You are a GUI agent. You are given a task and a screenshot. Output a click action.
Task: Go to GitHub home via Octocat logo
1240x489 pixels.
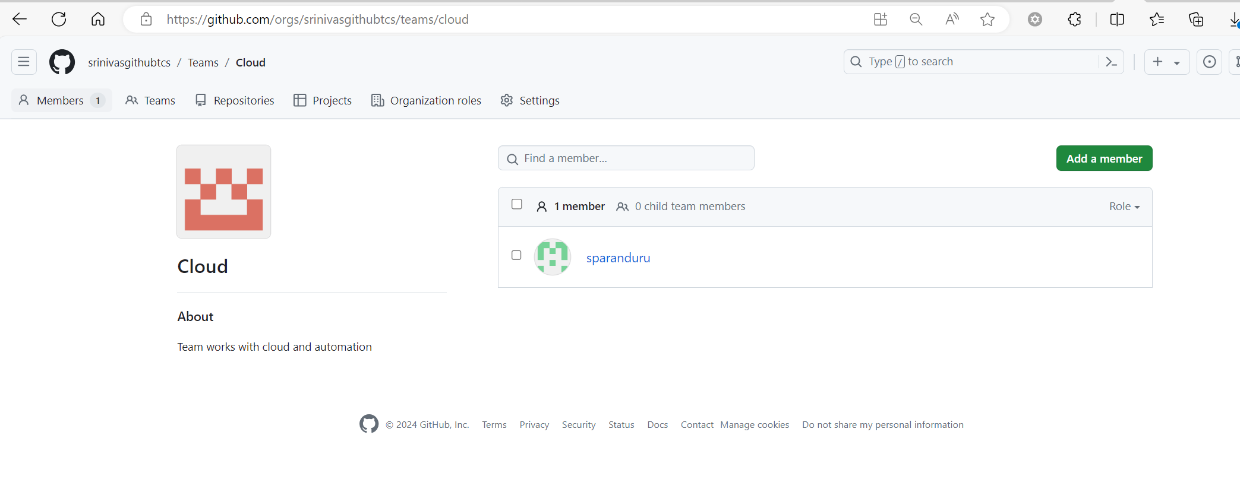point(62,62)
